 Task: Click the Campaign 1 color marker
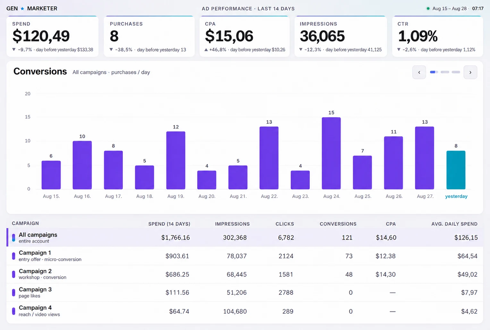13,256
